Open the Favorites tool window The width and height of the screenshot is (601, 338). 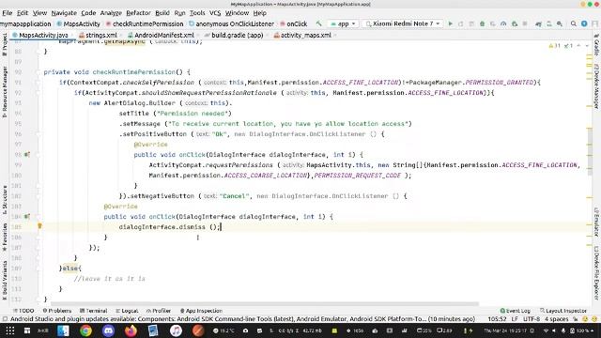(x=5, y=237)
